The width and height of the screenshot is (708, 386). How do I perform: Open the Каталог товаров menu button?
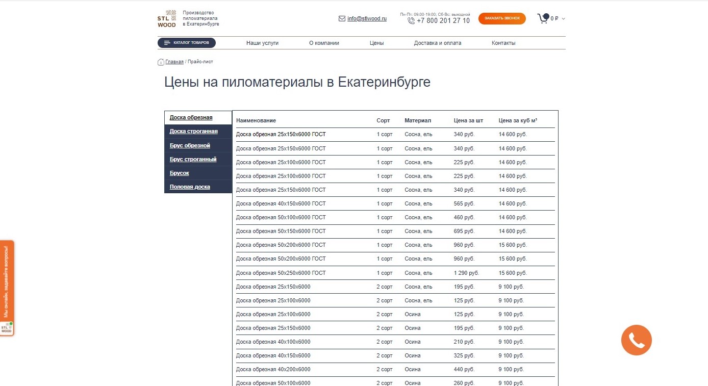coord(187,43)
